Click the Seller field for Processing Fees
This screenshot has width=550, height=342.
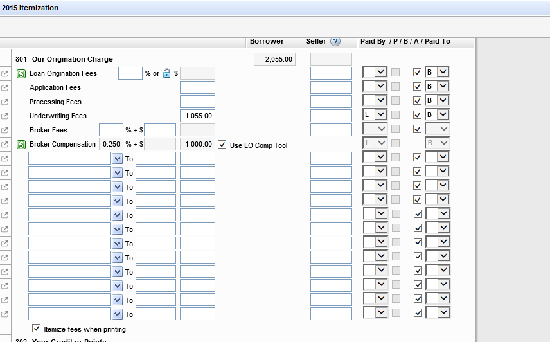[x=331, y=102]
